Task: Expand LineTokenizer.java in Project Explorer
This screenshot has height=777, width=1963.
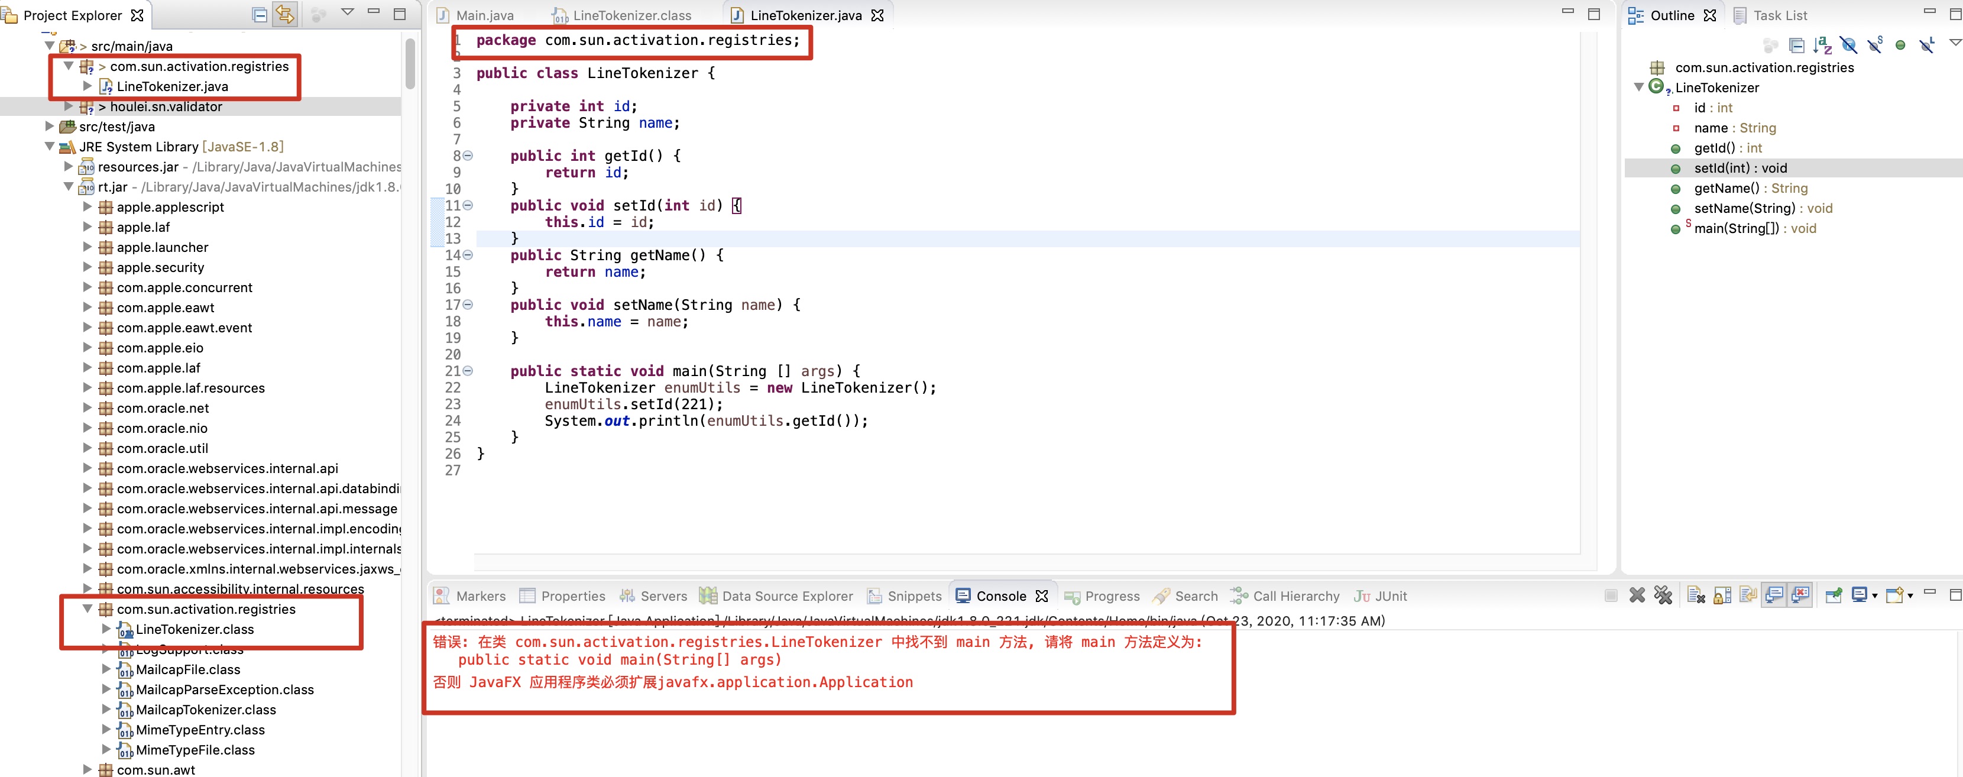Action: pos(87,86)
